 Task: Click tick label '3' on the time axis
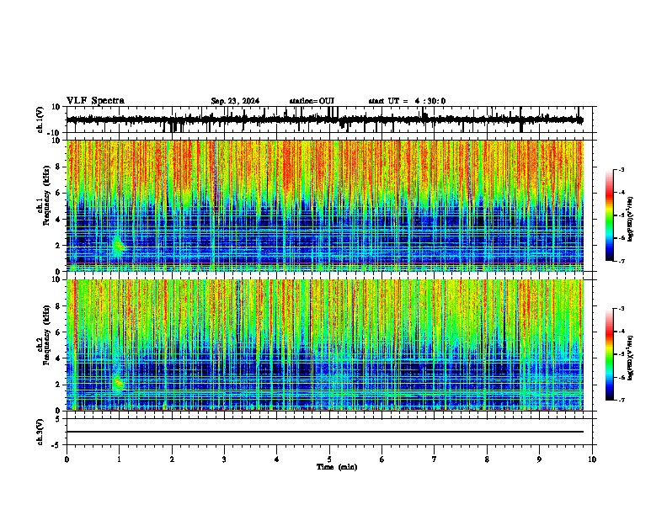(224, 459)
